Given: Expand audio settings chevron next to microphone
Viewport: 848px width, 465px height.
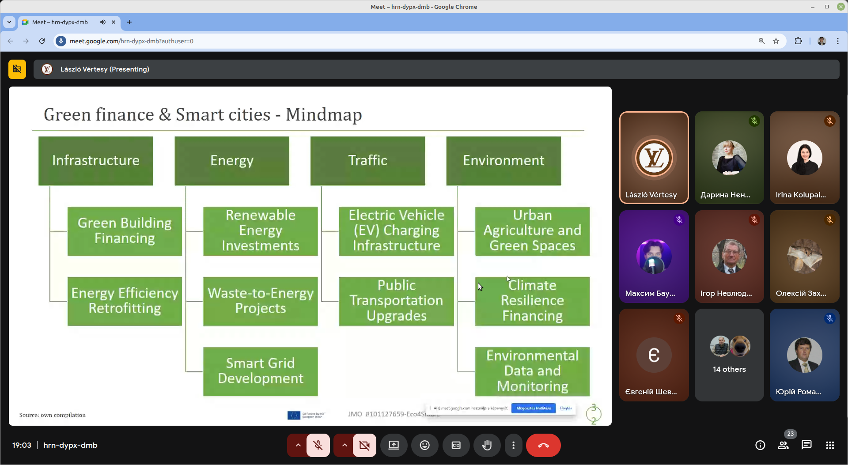Looking at the screenshot, I should point(298,445).
